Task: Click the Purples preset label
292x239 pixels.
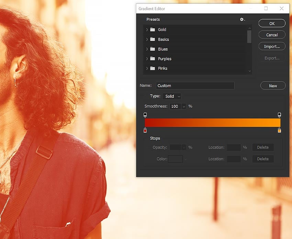Action: point(165,59)
